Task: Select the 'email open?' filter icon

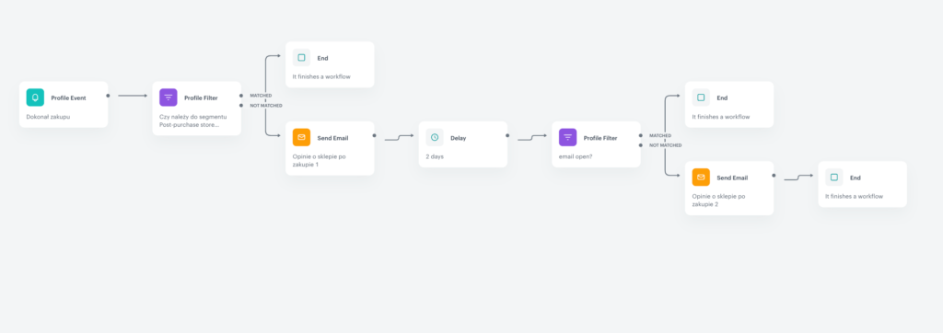Action: (567, 138)
